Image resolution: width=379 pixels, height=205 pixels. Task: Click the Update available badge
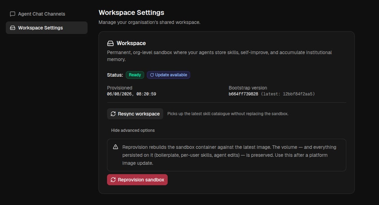click(168, 75)
